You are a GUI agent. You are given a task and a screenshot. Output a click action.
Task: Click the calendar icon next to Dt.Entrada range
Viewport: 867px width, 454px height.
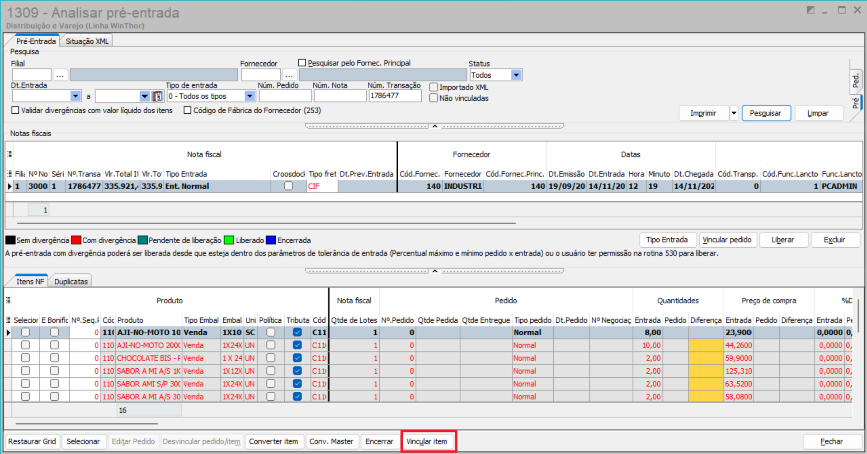coord(157,96)
